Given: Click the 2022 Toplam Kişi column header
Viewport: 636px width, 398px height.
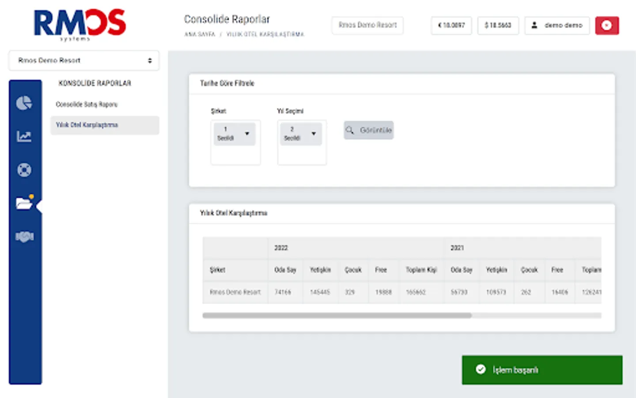Looking at the screenshot, I should pos(421,270).
